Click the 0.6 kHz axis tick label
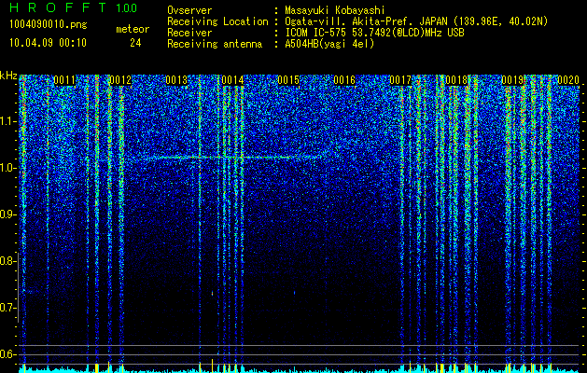The width and height of the screenshot is (587, 373). (x=8, y=354)
